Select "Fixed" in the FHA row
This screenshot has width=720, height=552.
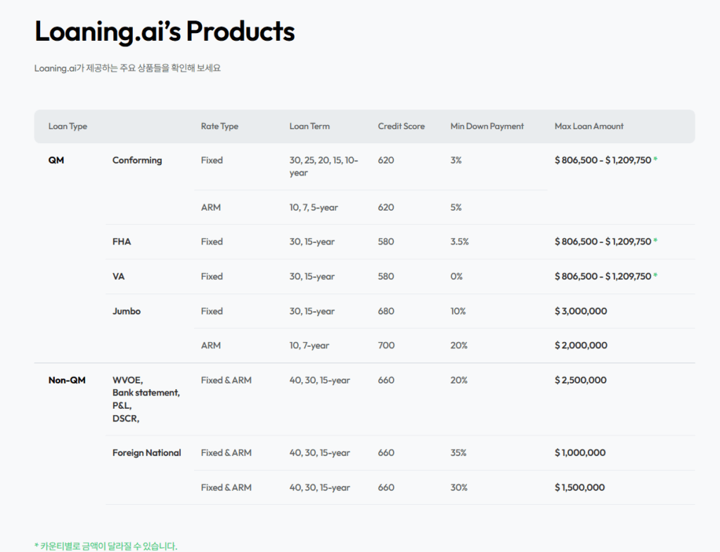212,242
